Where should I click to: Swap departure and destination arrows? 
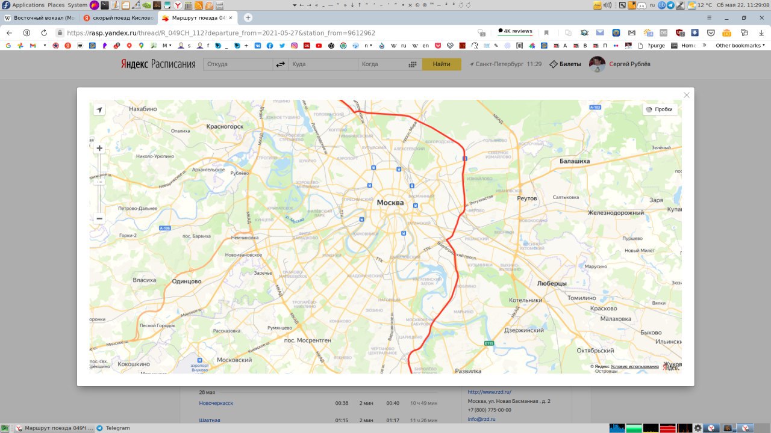[281, 64]
